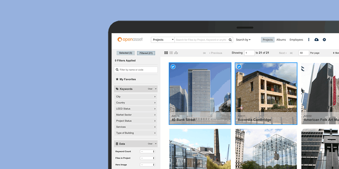339x169 pixels.
Task: Open the brick chimney building thumbnail
Action: (x=200, y=149)
